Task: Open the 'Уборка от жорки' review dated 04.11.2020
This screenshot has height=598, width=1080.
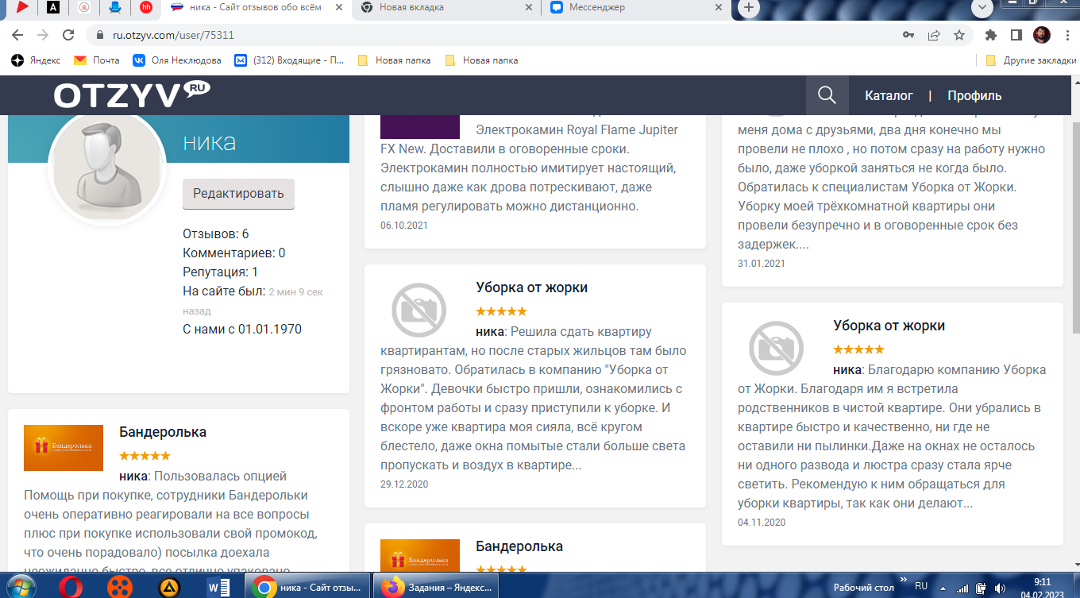Action: coord(889,326)
